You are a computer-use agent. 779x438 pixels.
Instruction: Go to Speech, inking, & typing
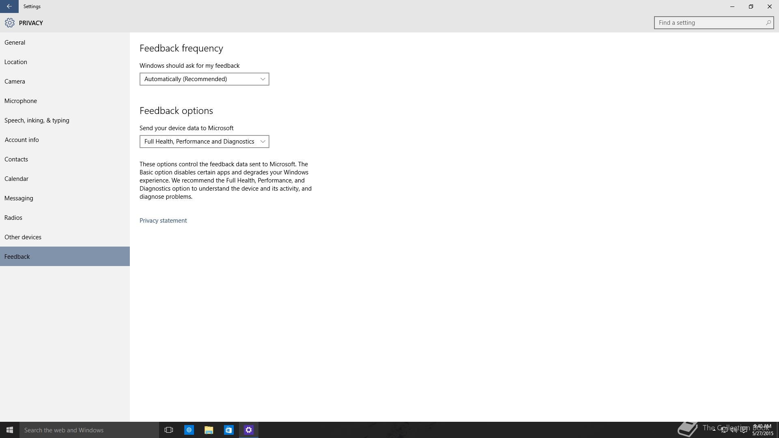65,120
